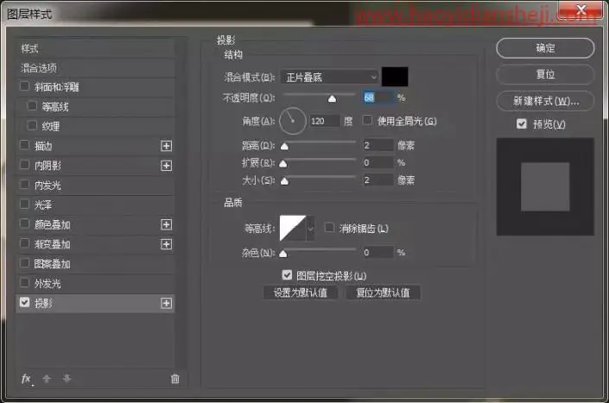Viewport: 609px width, 403px height.
Task: Click 设置为默认值 button
Action: [x=301, y=293]
